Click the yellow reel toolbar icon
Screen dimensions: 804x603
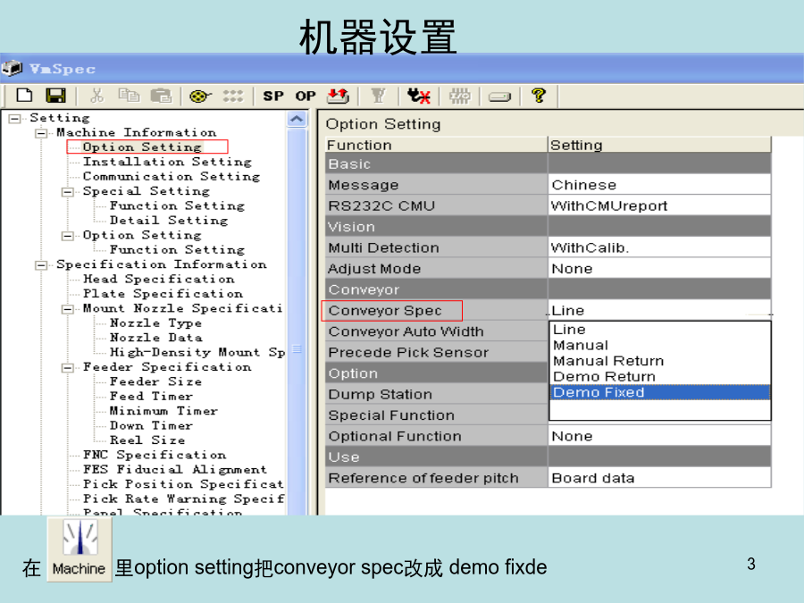coord(200,96)
